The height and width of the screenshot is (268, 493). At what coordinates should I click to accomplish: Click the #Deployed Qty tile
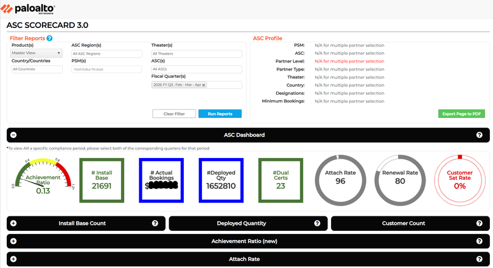[221, 180]
